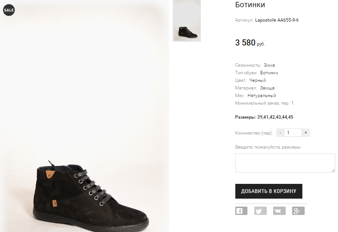Increase pair quantity with plus button
Image resolution: width=338 pixels, height=232 pixels.
click(306, 133)
